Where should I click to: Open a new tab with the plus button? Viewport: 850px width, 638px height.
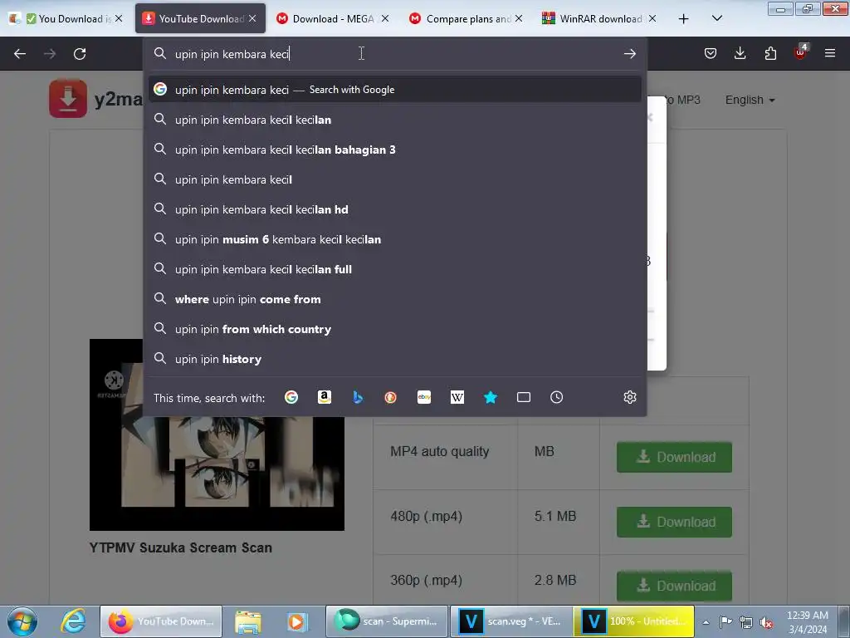pos(684,19)
